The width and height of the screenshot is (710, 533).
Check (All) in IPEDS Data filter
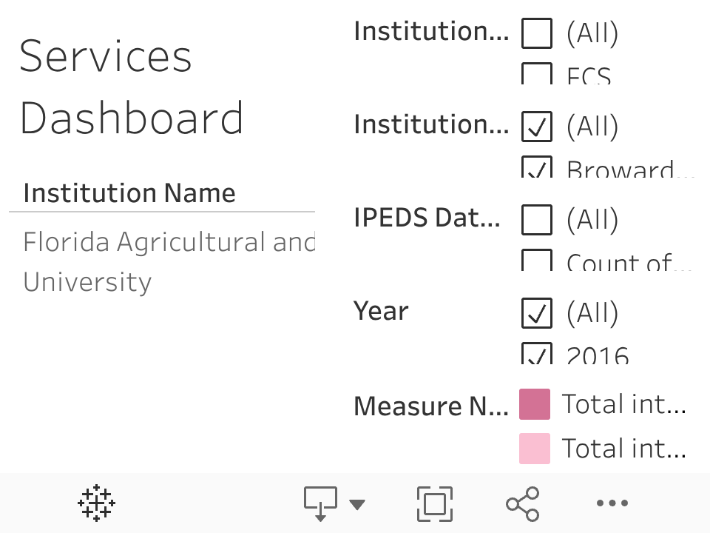coord(537,220)
